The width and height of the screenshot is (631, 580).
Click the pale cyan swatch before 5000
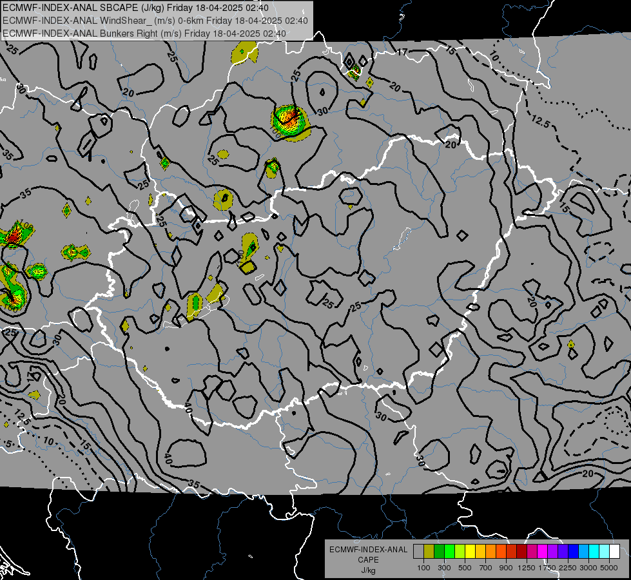pos(605,552)
